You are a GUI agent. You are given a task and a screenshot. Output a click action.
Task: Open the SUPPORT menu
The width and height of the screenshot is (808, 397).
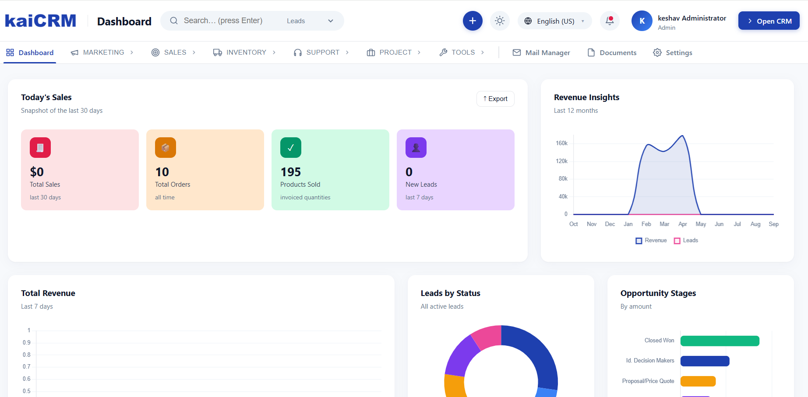pos(321,52)
